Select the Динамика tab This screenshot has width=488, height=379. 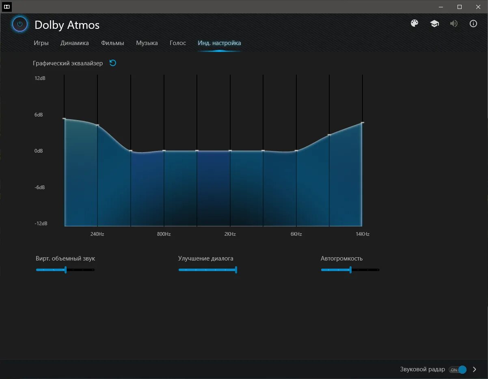tap(75, 43)
